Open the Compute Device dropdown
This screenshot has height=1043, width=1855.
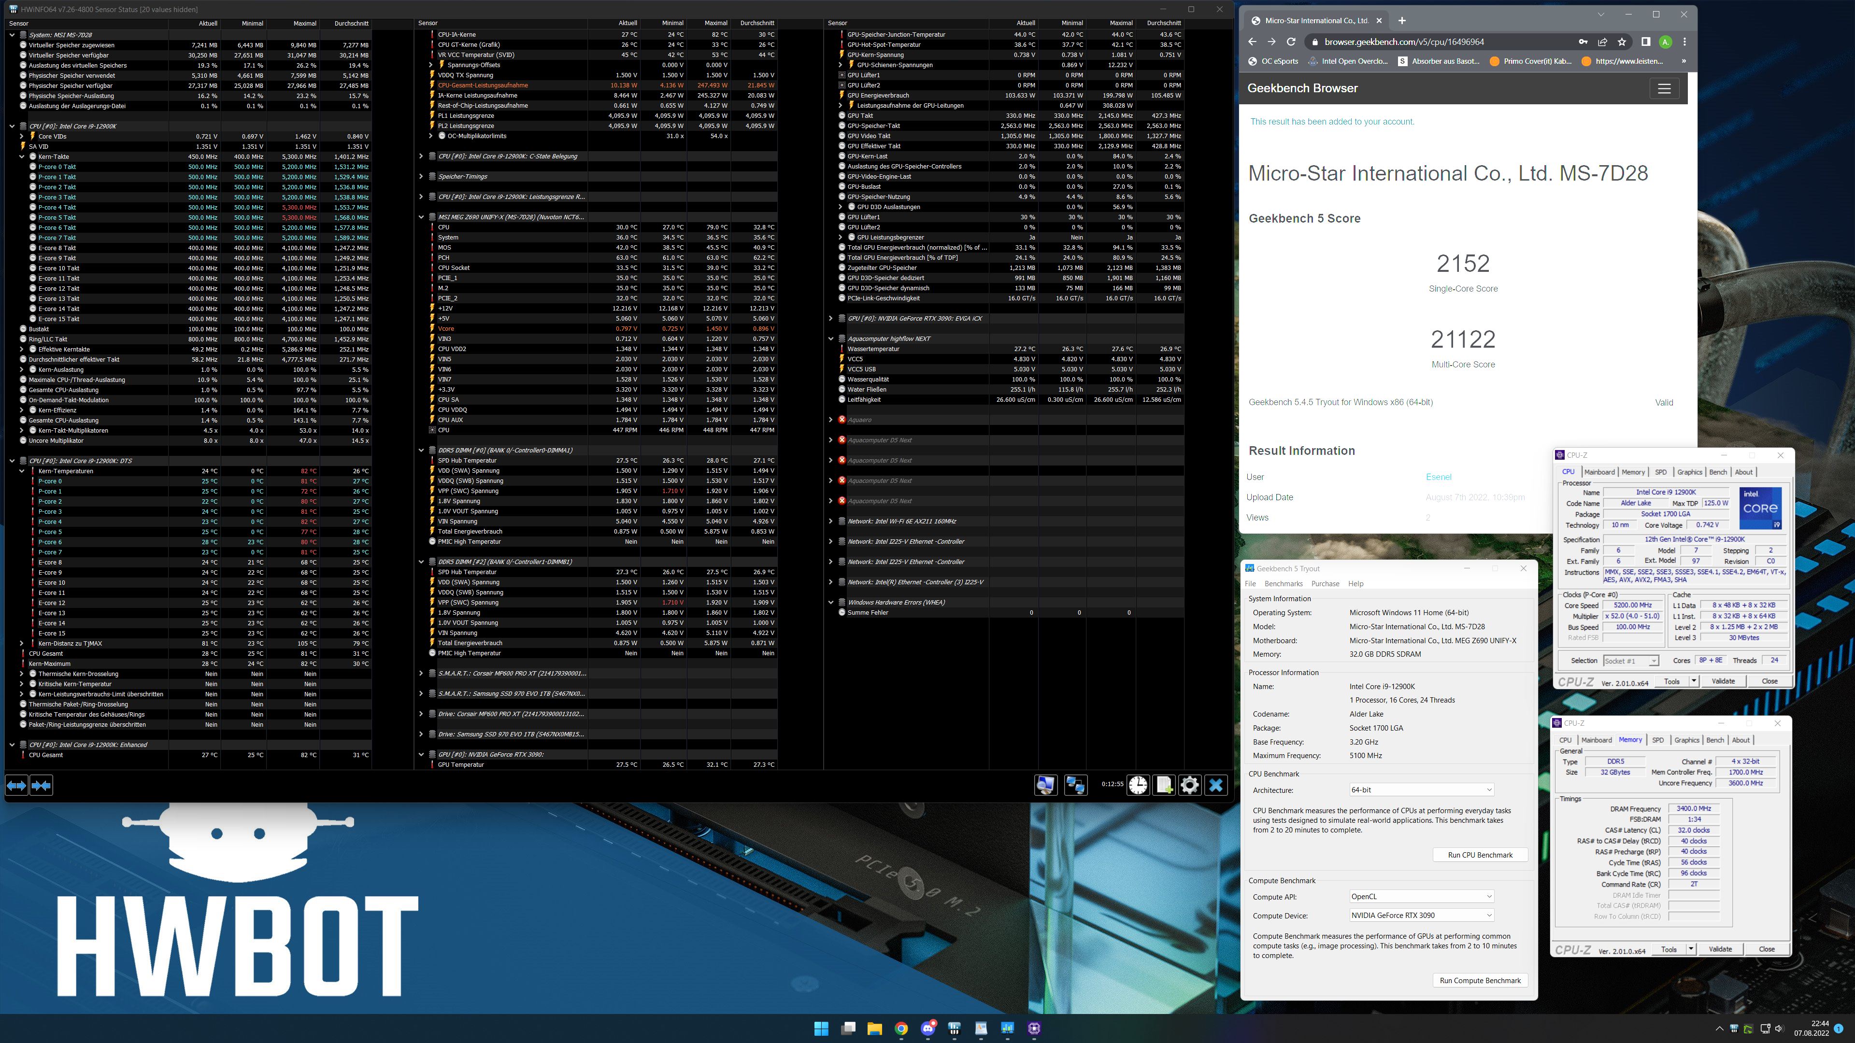point(1421,916)
